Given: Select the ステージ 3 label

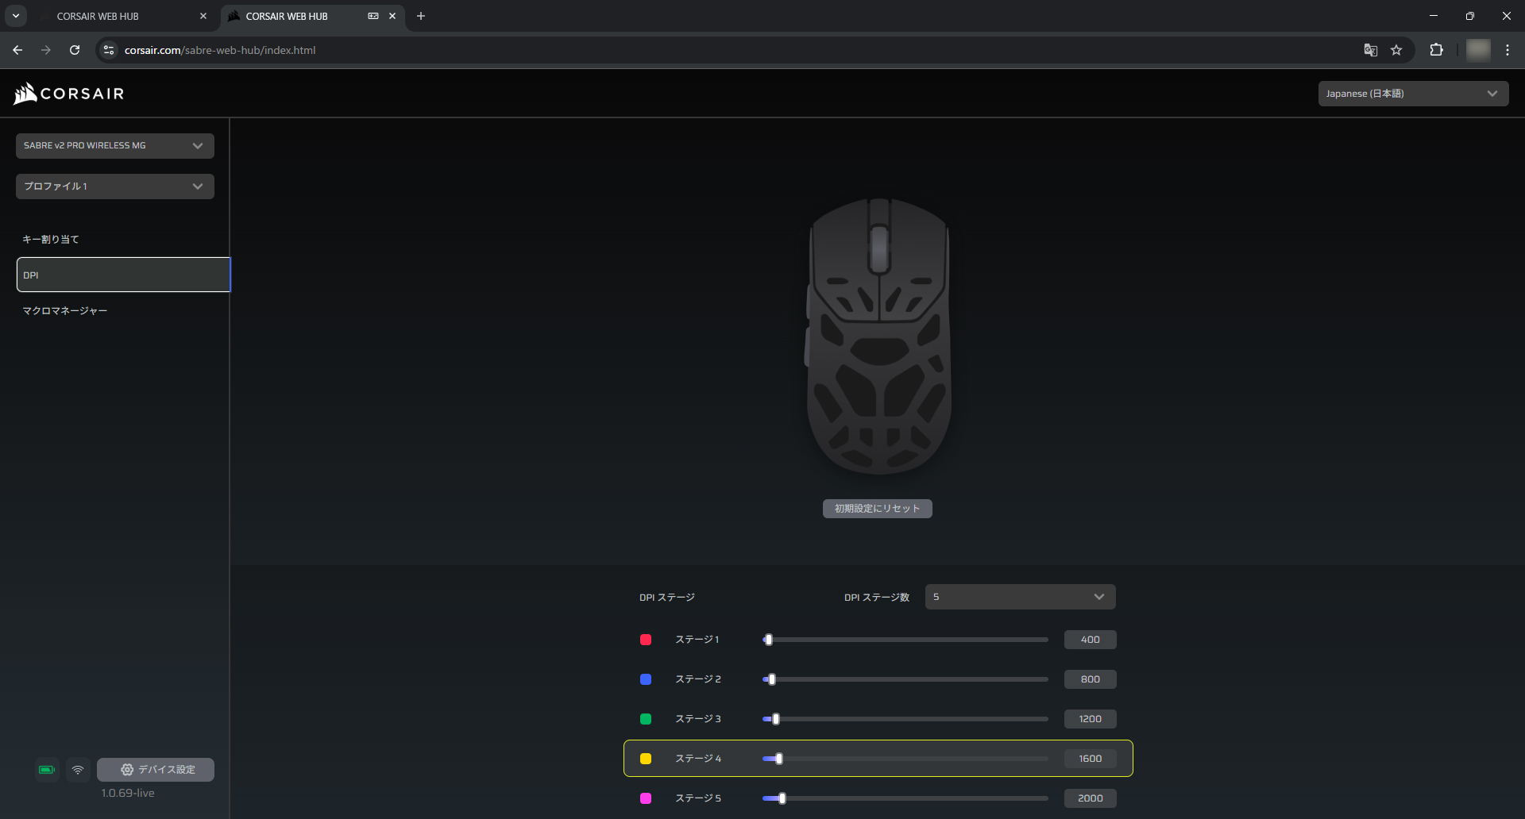Looking at the screenshot, I should tap(698, 719).
